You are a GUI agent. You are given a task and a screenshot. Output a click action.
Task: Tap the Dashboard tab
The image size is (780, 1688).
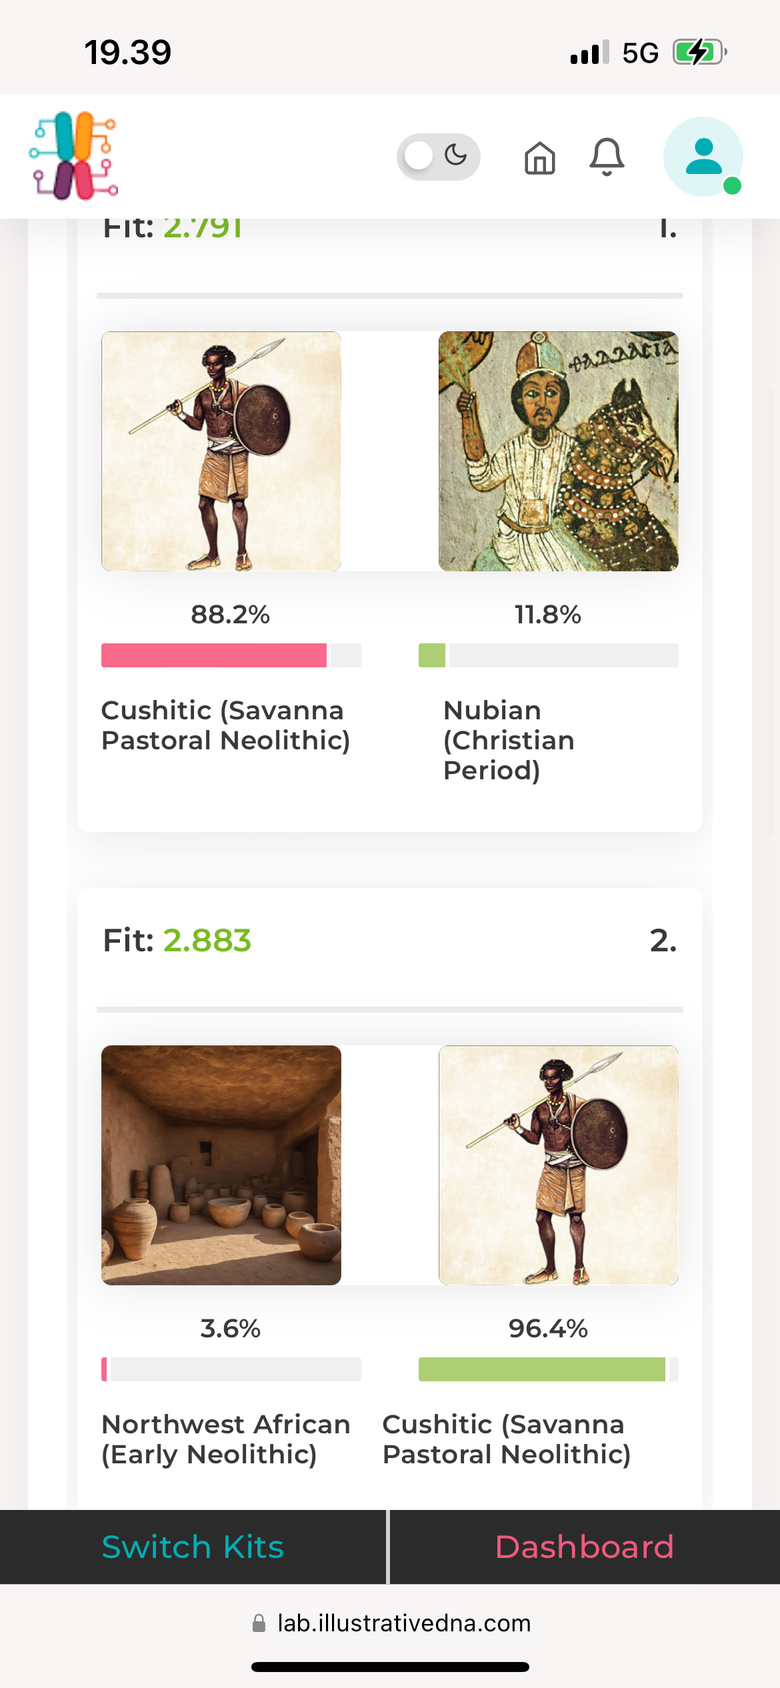click(585, 1547)
